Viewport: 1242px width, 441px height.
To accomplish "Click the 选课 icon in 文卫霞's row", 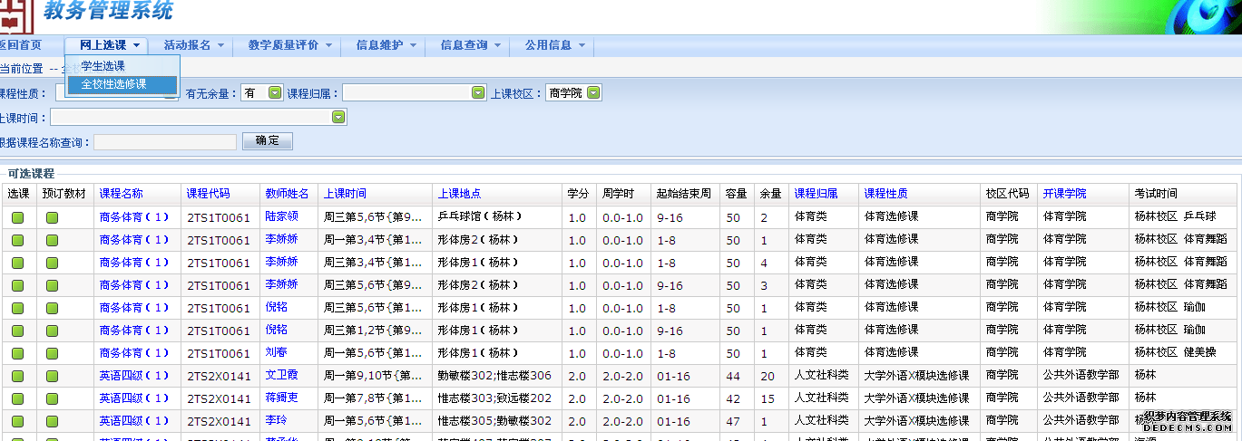I will (x=17, y=376).
